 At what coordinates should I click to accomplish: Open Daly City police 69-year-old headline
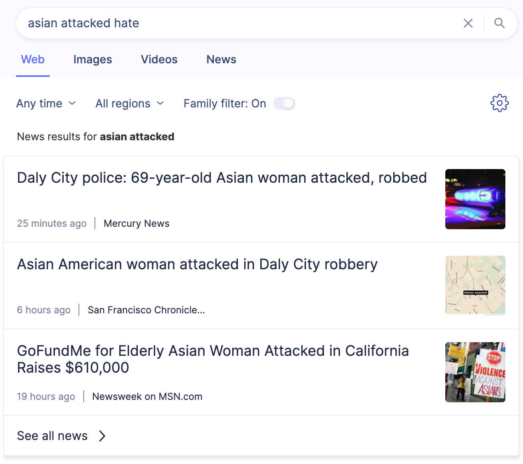pyautogui.click(x=221, y=178)
